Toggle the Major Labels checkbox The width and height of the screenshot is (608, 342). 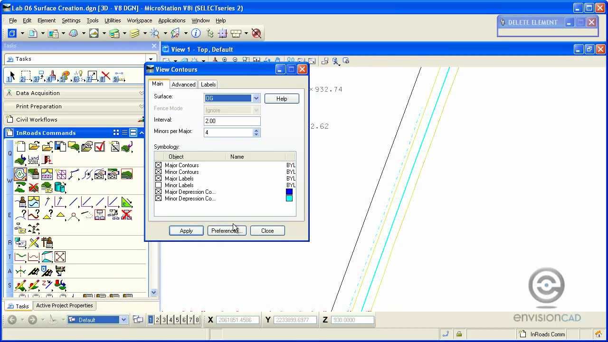coord(159,178)
